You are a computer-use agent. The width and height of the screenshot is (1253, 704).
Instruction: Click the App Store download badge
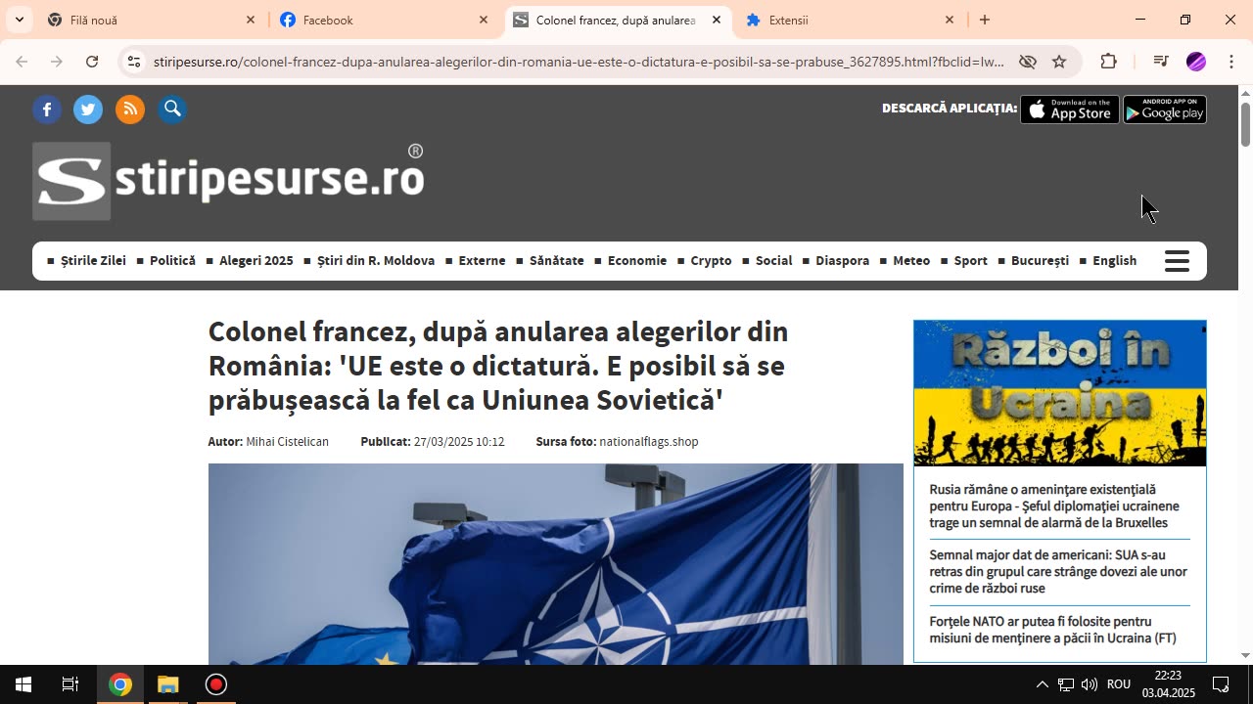coord(1070,110)
